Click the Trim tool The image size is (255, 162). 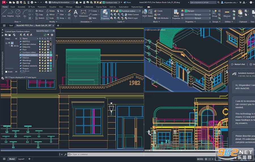60,11
